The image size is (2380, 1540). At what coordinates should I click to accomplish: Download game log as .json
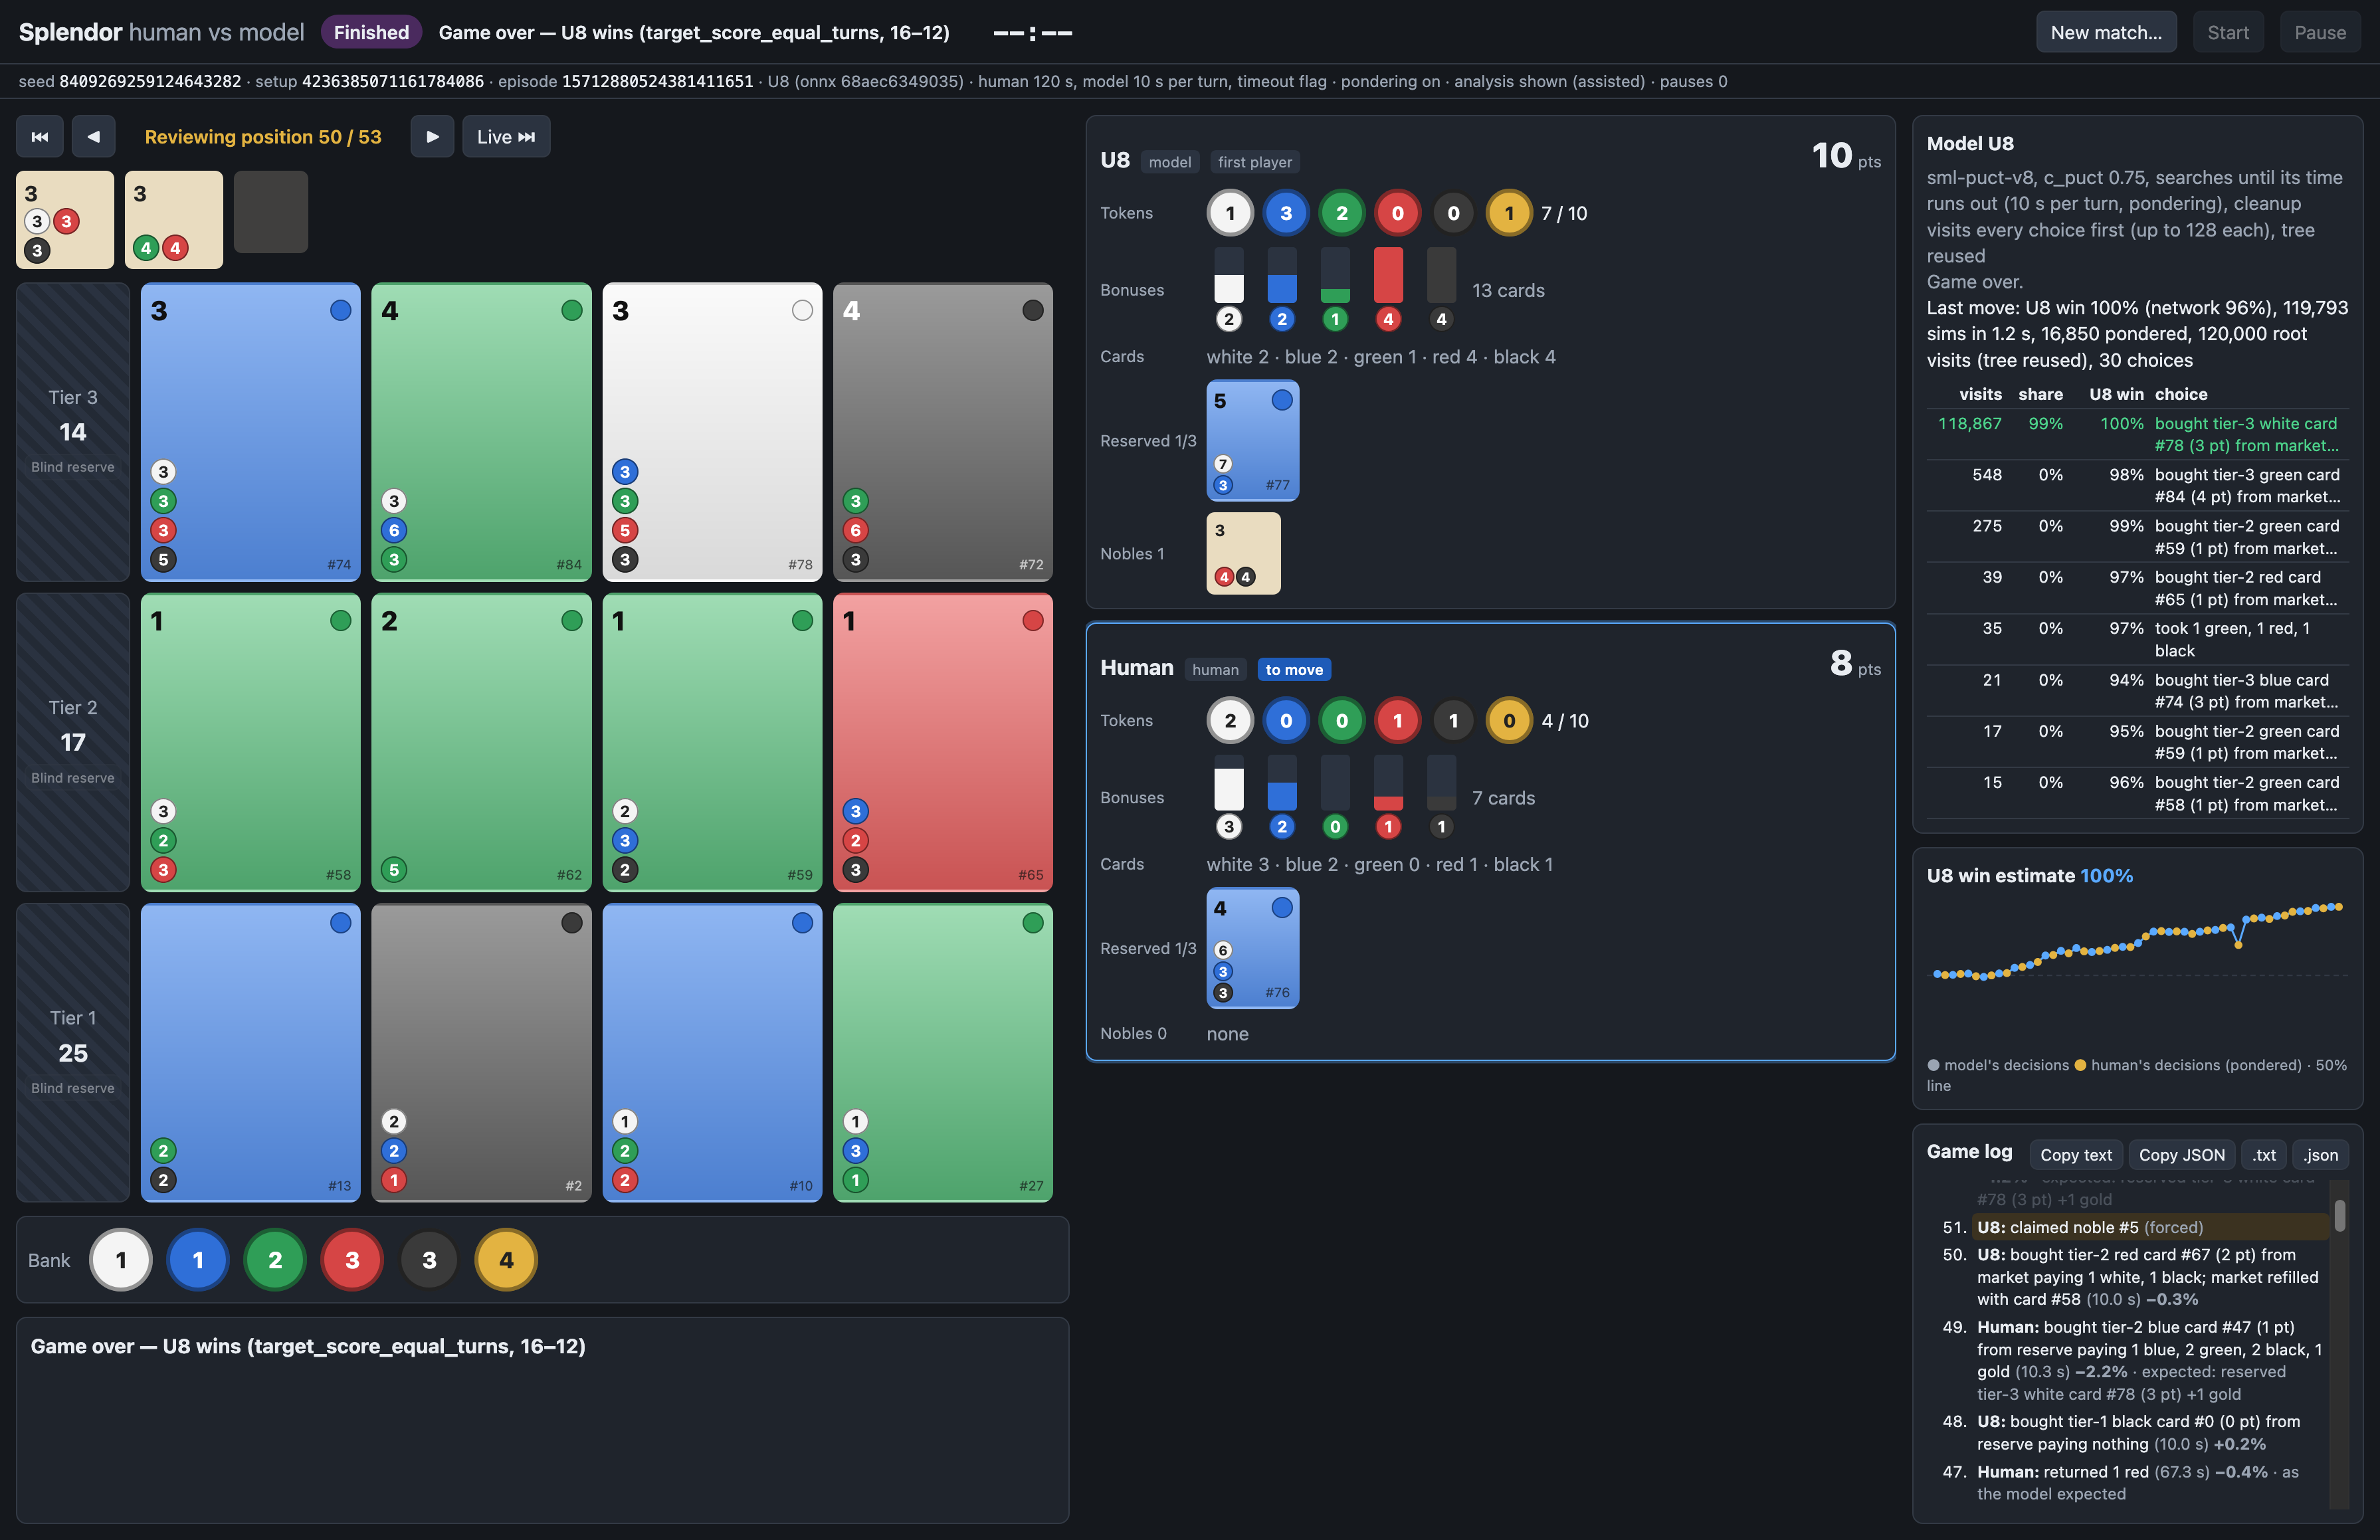click(x=2321, y=1155)
